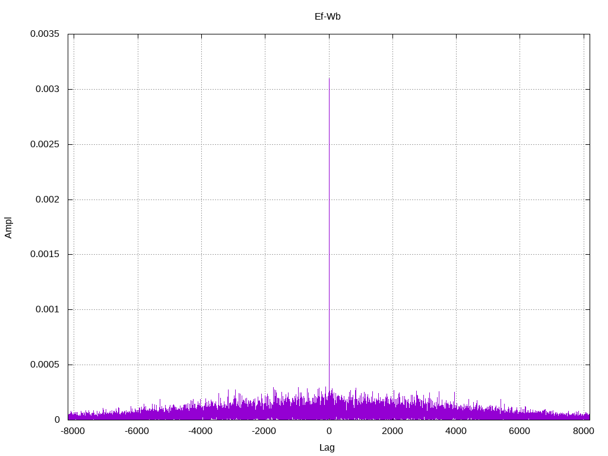The width and height of the screenshot is (608, 456).
Task: Click the tip of the central correlation peak
Action: pyautogui.click(x=329, y=79)
